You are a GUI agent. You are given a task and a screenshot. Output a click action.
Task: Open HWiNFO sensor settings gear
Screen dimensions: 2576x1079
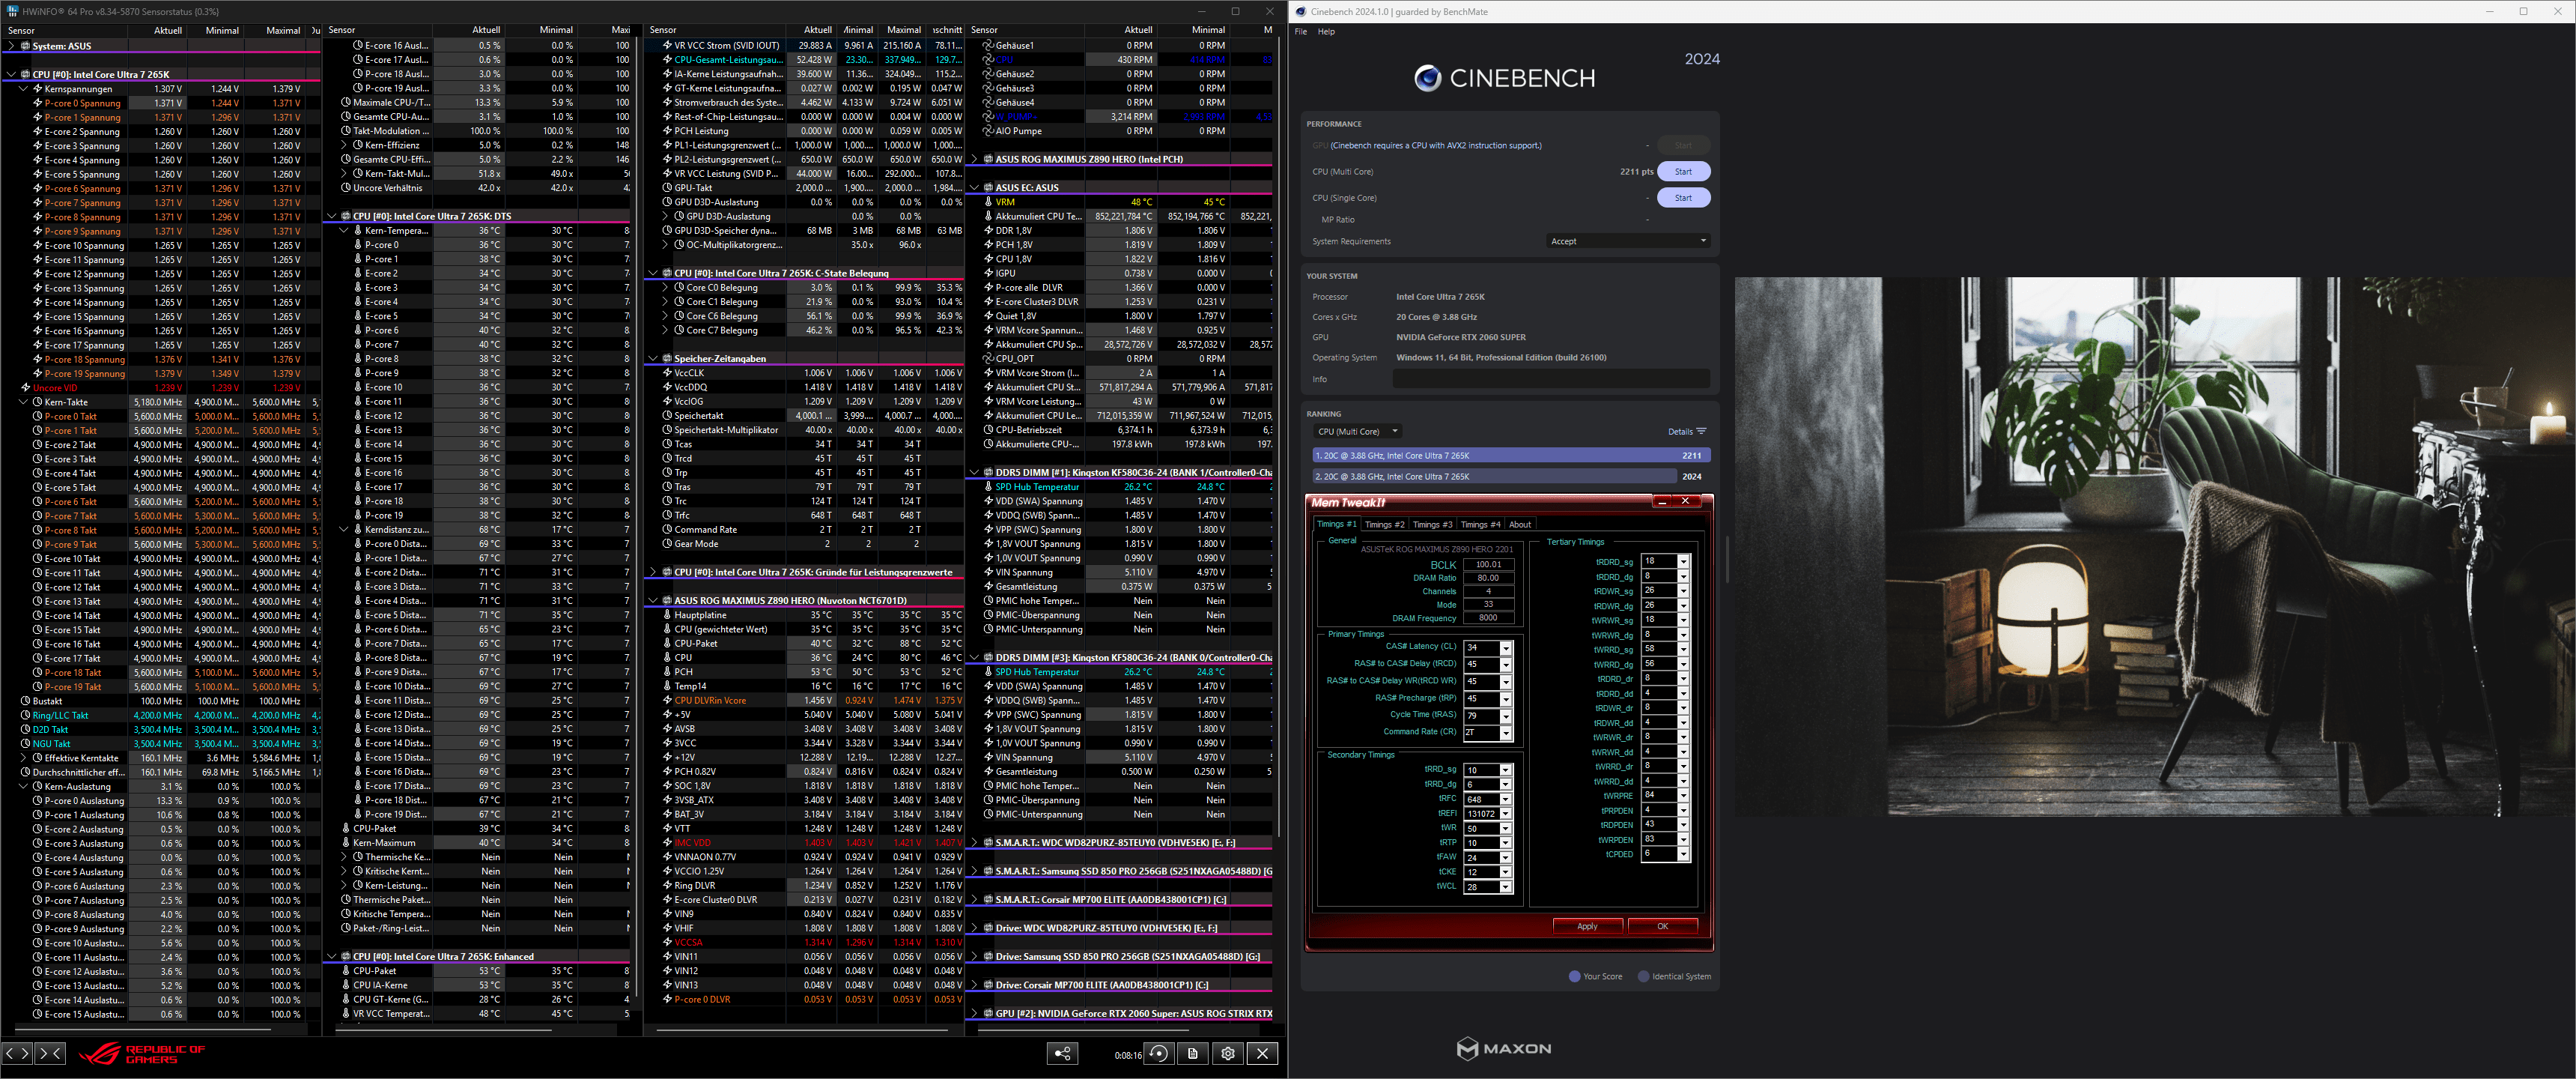pos(1228,1053)
